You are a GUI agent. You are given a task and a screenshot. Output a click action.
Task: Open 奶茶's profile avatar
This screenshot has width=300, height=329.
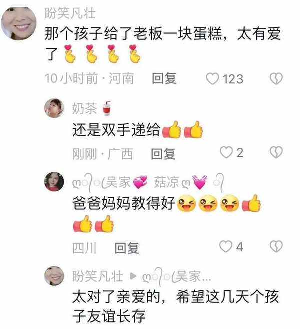click(x=54, y=108)
